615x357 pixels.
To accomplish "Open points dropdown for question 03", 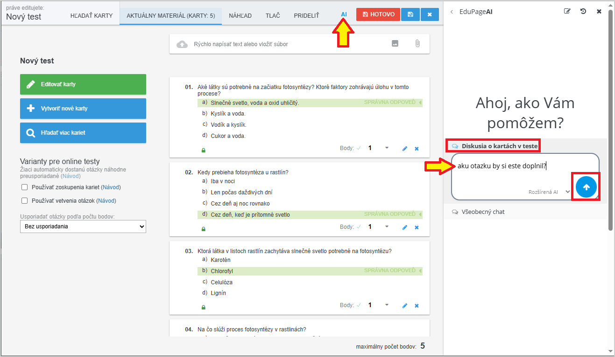I will 387,305.
